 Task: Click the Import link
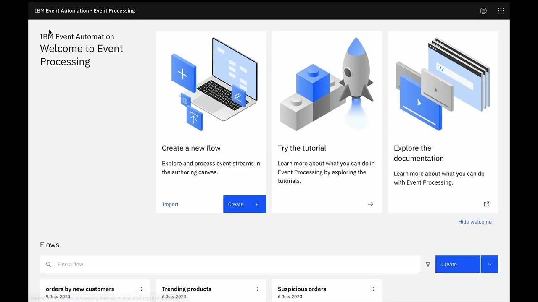(x=170, y=204)
